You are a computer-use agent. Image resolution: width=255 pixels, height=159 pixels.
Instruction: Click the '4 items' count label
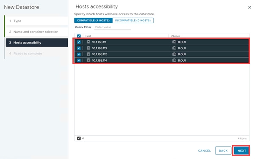point(242,138)
